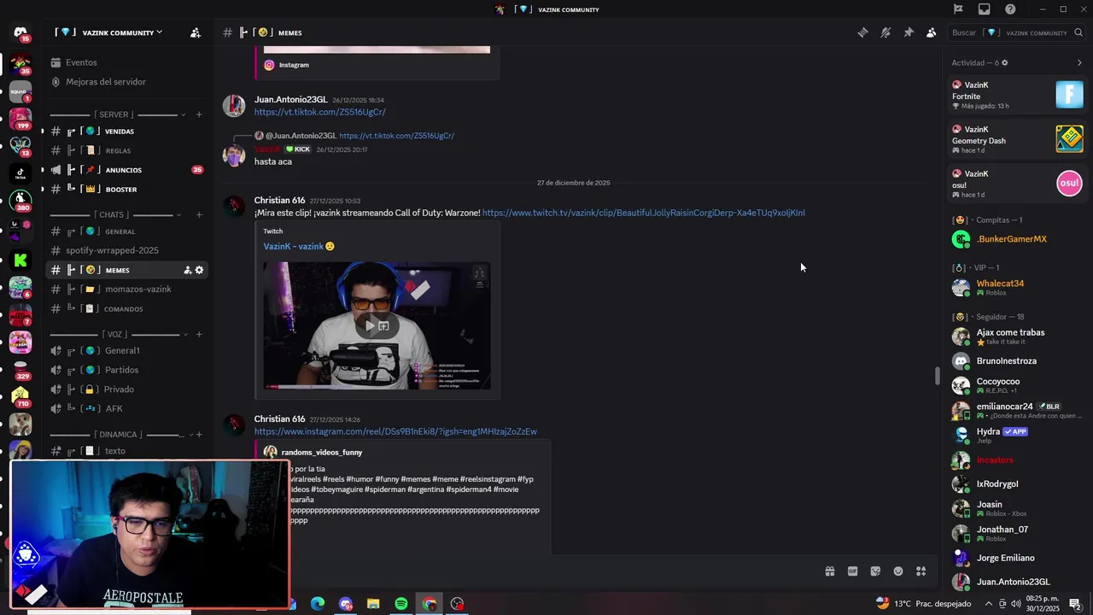Open Juan.Antonio23GL tiktok link

click(319, 112)
